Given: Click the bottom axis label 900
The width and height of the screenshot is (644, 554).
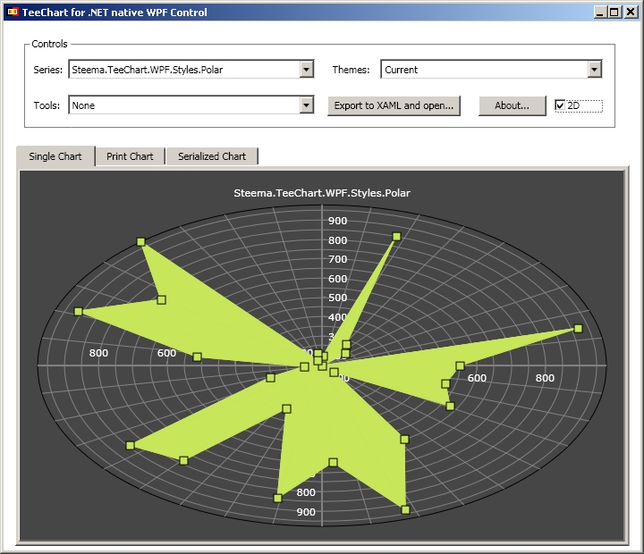Looking at the screenshot, I should 306,512.
